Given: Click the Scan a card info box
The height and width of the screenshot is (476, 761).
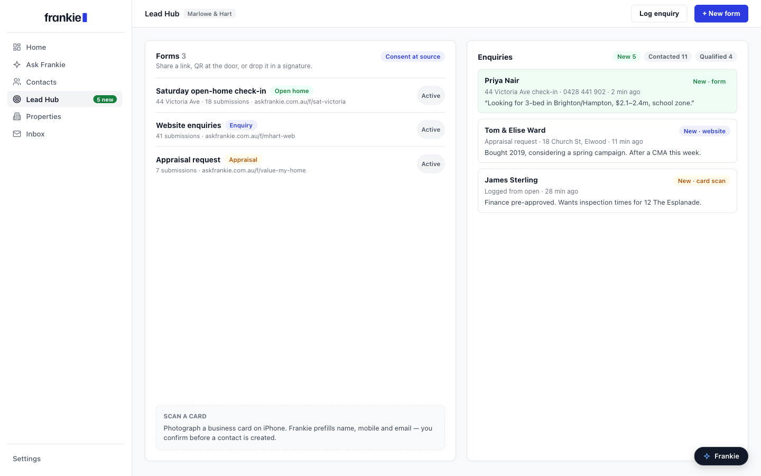Looking at the screenshot, I should tap(300, 427).
